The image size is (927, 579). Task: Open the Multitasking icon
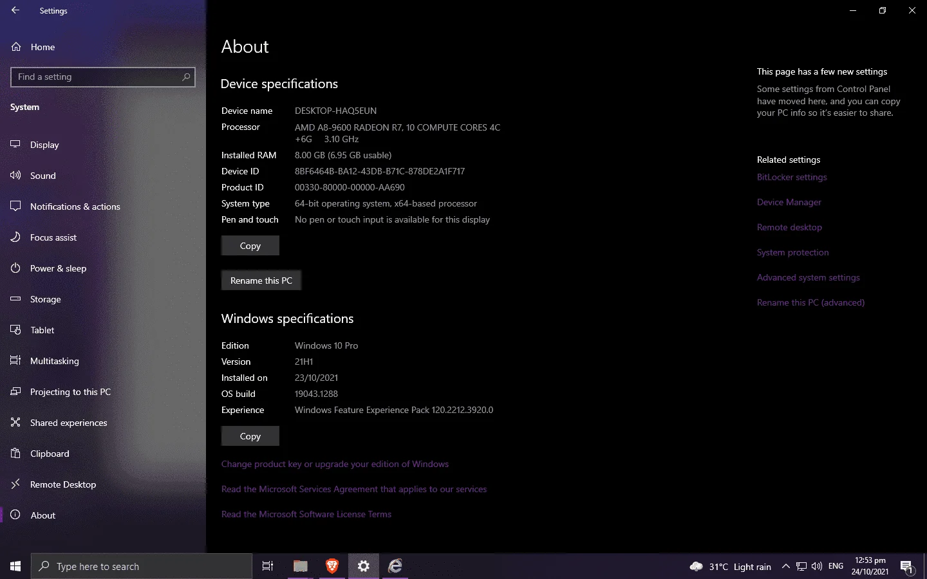click(15, 361)
